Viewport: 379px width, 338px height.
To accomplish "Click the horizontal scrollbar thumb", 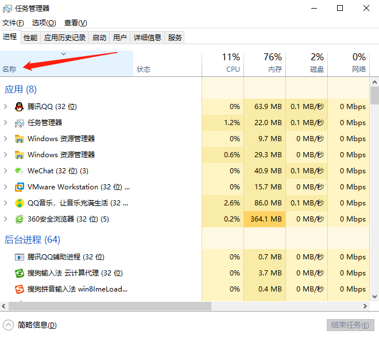I will pyautogui.click(x=110, y=306).
